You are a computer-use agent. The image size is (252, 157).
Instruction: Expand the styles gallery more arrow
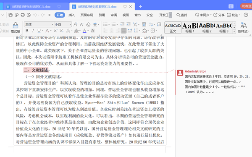pyautogui.click(x=234, y=31)
